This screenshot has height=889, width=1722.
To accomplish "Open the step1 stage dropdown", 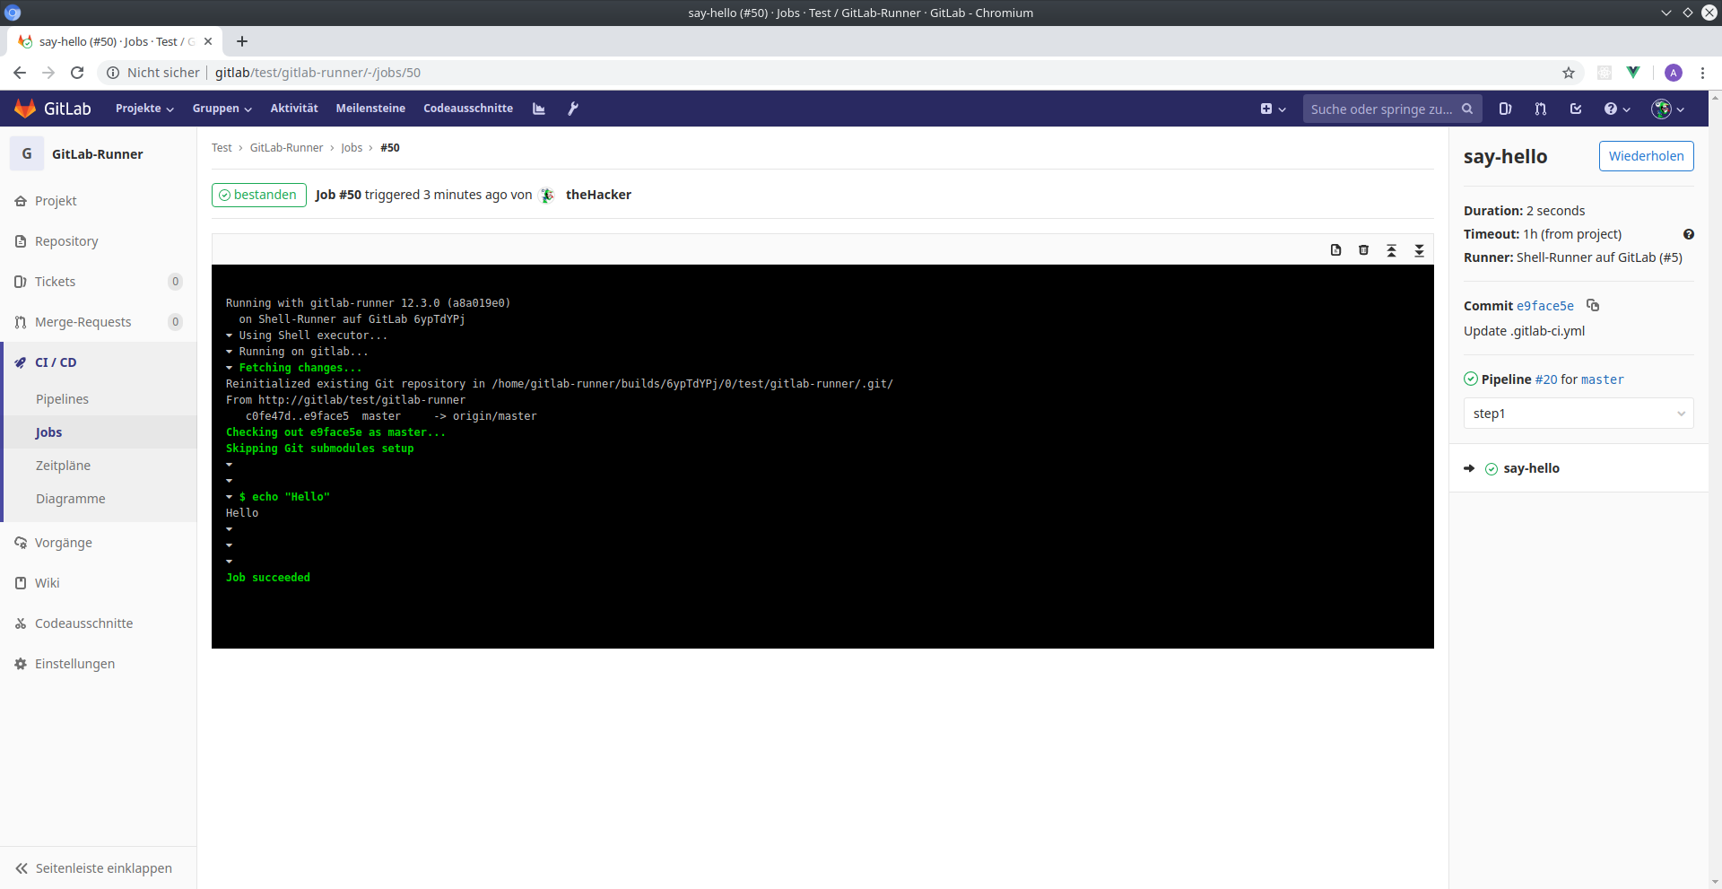I will tap(1578, 414).
